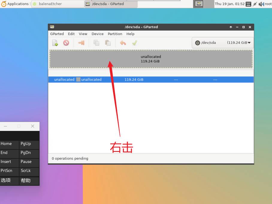Click the Delete partition toolbar icon
The image size is (272, 204).
[x=66, y=43]
